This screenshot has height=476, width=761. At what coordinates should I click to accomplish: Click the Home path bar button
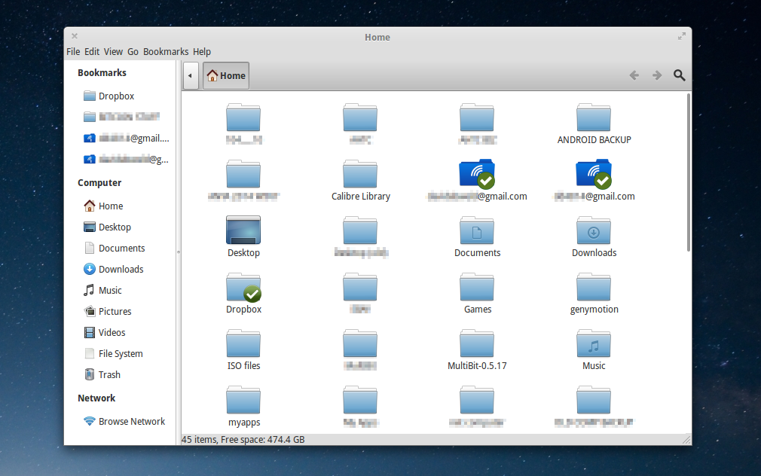(226, 76)
